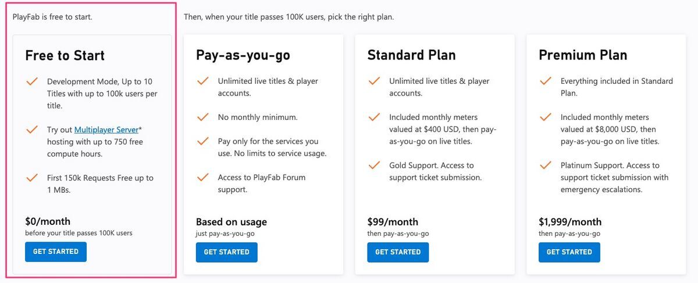Viewport: 698px width, 283px height.
Task: Open the Multiplayer Server link
Action: coord(106,129)
